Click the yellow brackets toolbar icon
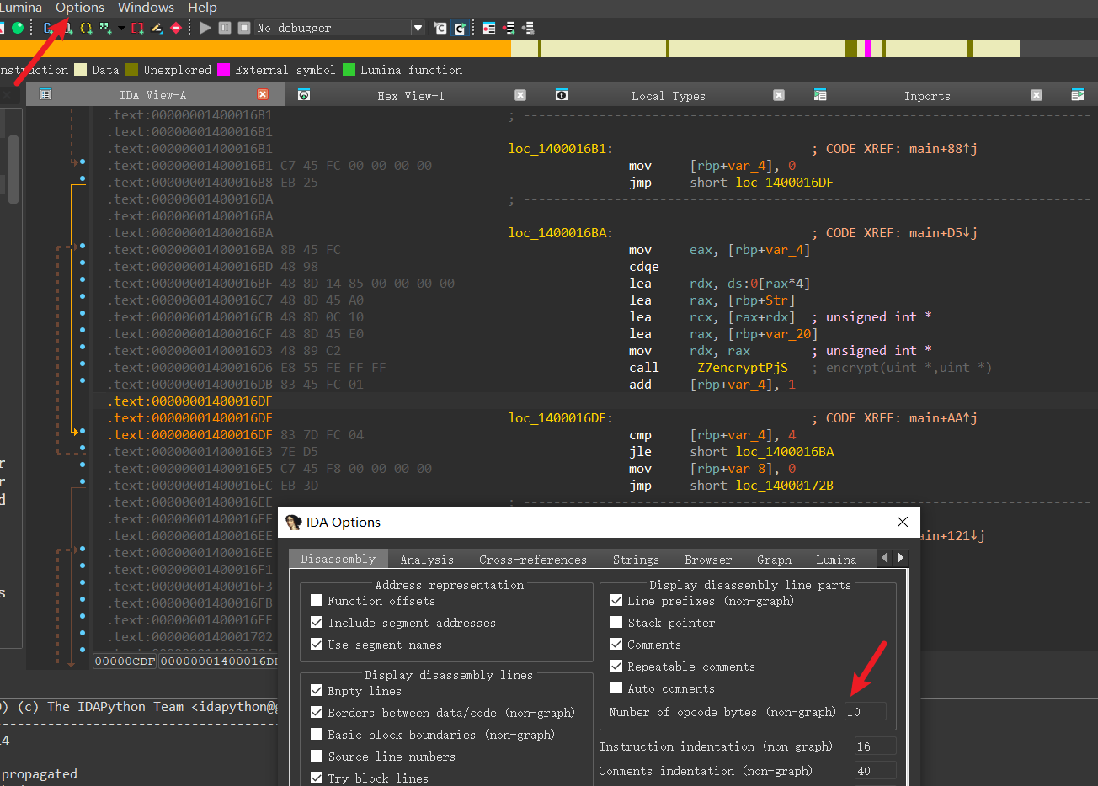This screenshot has width=1098, height=786. 86,28
